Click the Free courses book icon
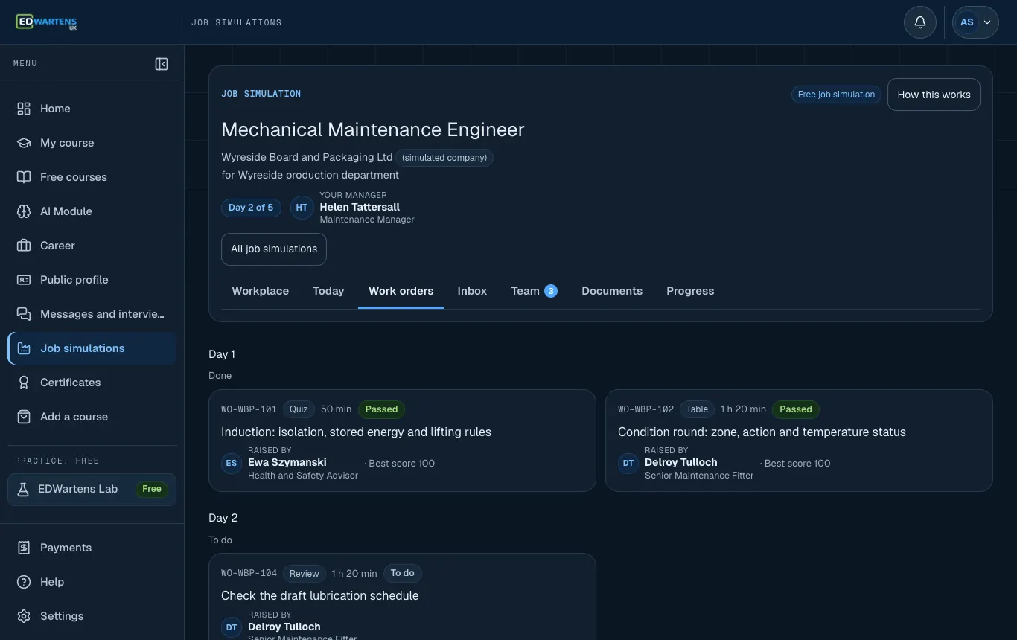This screenshot has height=640, width=1017. click(24, 177)
